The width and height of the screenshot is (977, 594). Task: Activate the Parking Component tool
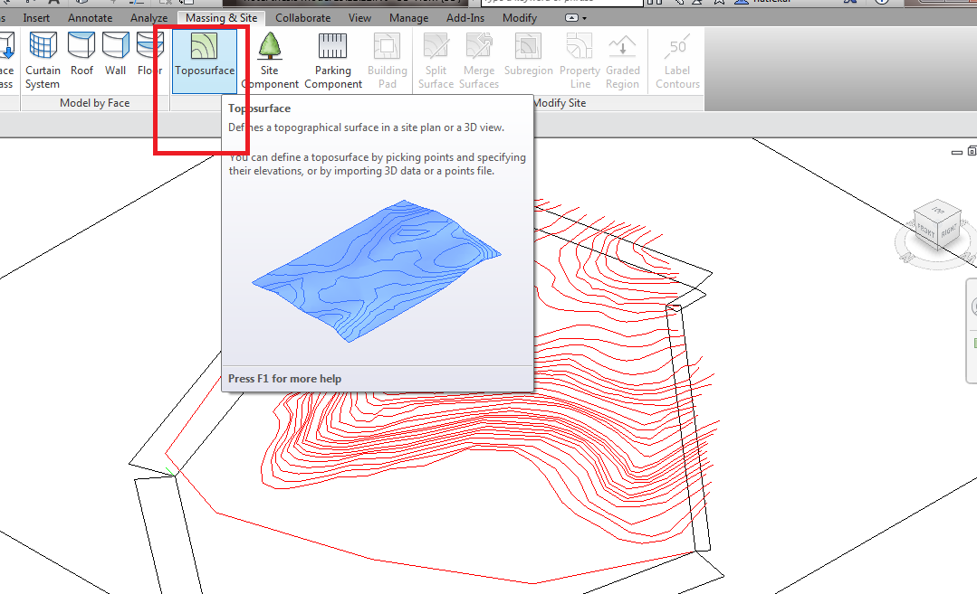point(332,59)
